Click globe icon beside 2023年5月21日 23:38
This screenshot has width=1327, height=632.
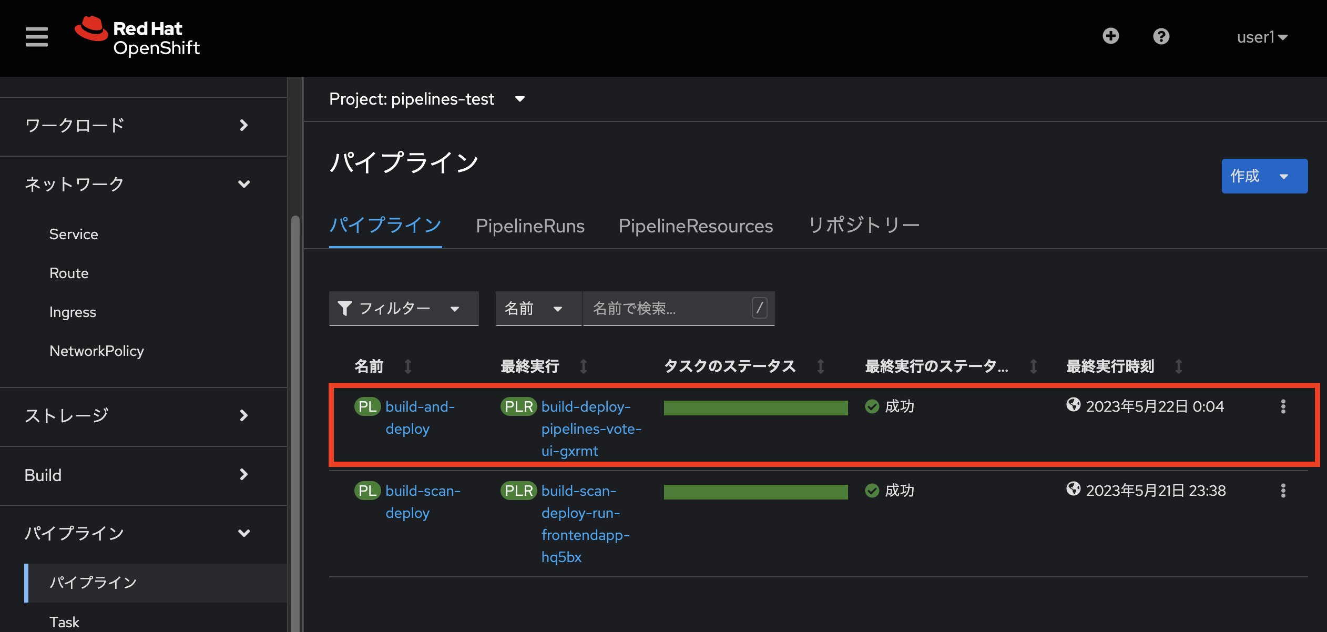point(1074,488)
